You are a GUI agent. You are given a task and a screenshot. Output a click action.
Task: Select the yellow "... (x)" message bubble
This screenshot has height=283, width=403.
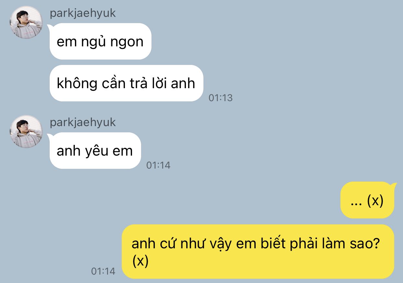(367, 200)
